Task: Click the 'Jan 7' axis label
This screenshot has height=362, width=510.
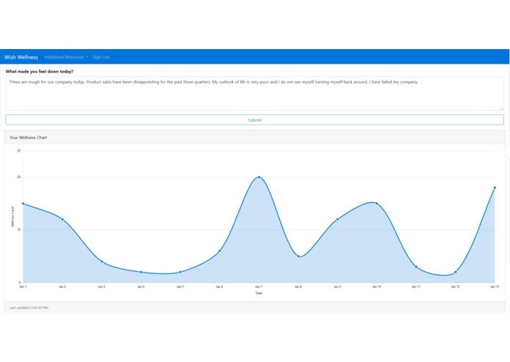Action: pos(259,287)
